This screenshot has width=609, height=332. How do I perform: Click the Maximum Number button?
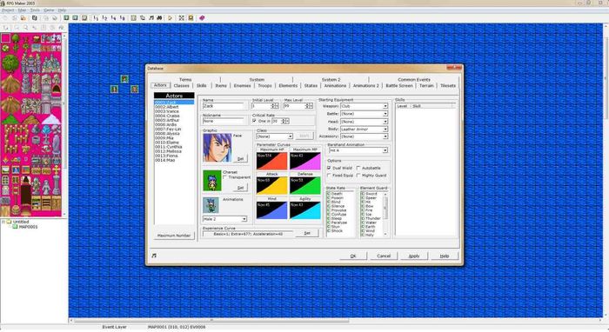[x=174, y=236]
